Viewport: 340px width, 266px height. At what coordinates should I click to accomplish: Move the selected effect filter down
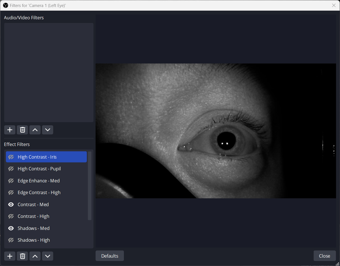47,256
